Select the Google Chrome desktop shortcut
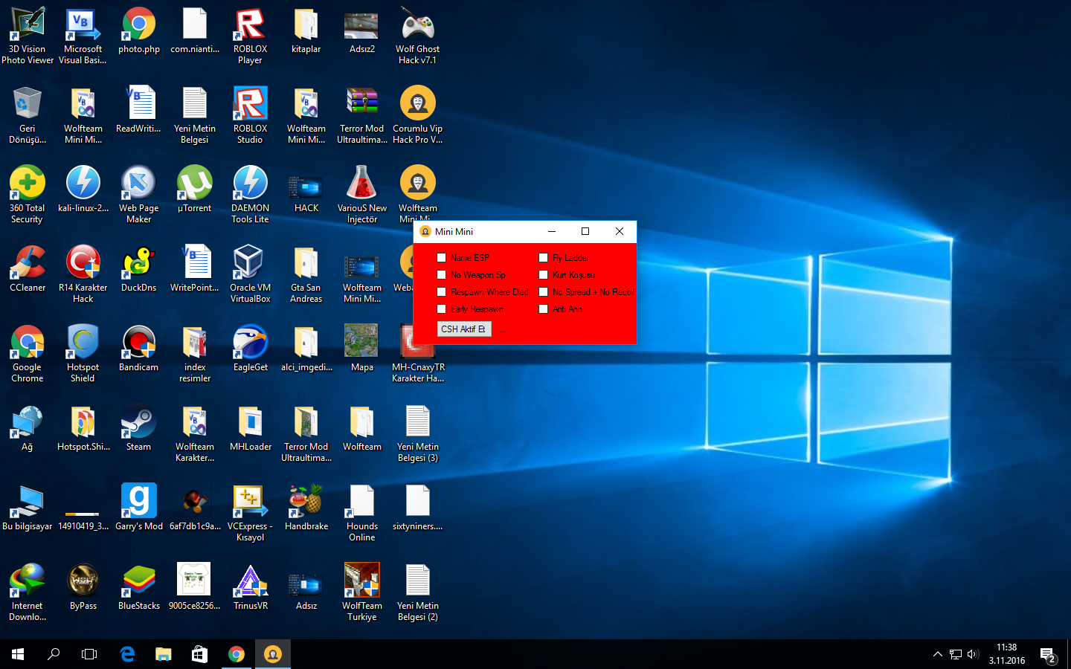The width and height of the screenshot is (1071, 669). (28, 354)
